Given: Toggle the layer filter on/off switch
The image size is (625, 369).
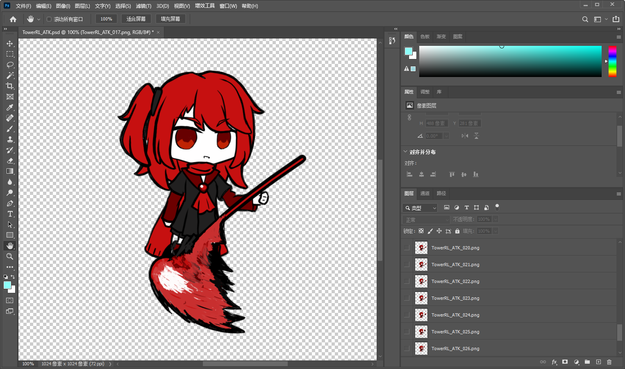Looking at the screenshot, I should coord(497,207).
